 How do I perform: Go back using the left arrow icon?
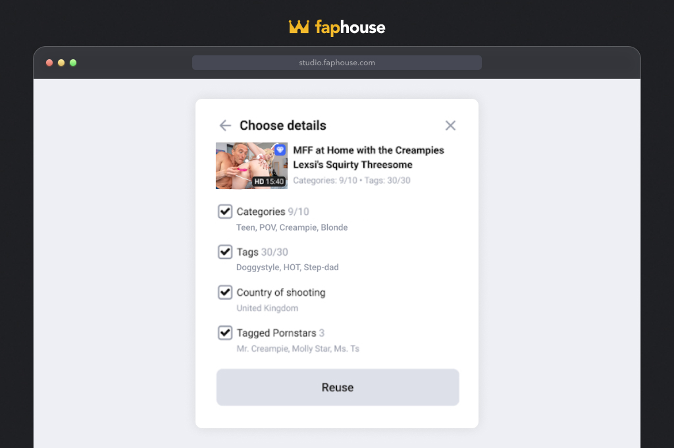tap(225, 125)
